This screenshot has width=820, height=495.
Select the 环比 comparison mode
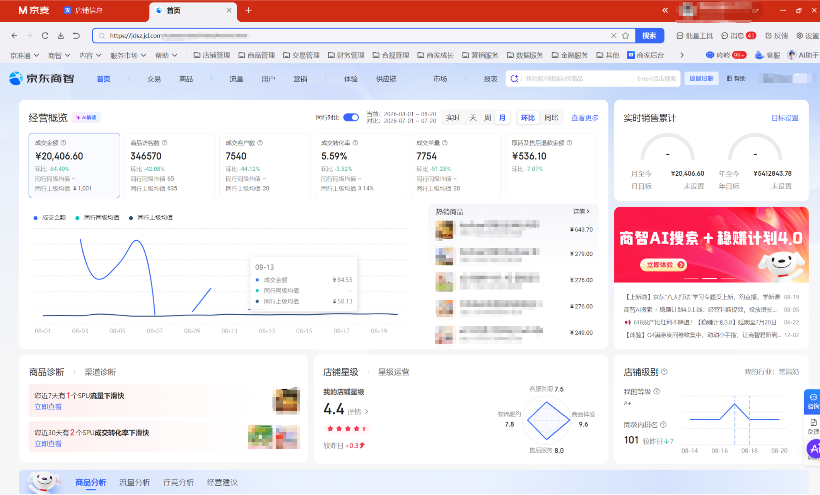click(528, 118)
